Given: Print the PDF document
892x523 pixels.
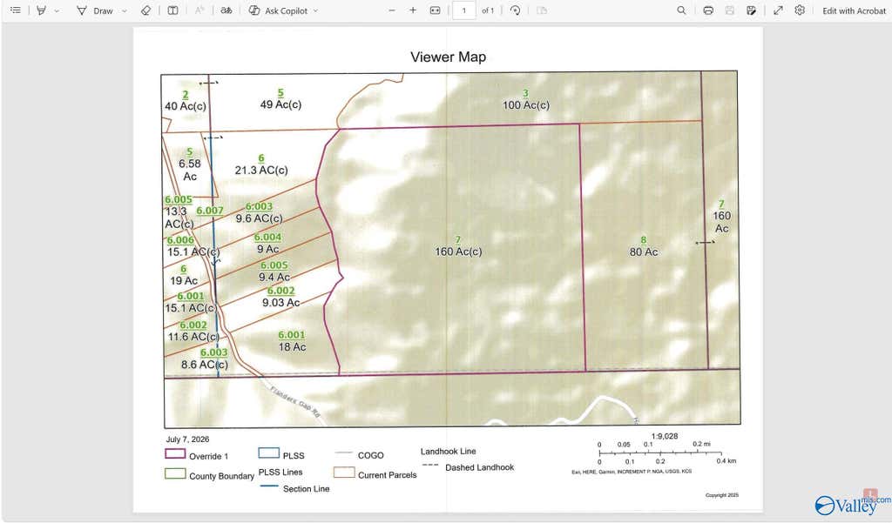Looking at the screenshot, I should [x=708, y=10].
